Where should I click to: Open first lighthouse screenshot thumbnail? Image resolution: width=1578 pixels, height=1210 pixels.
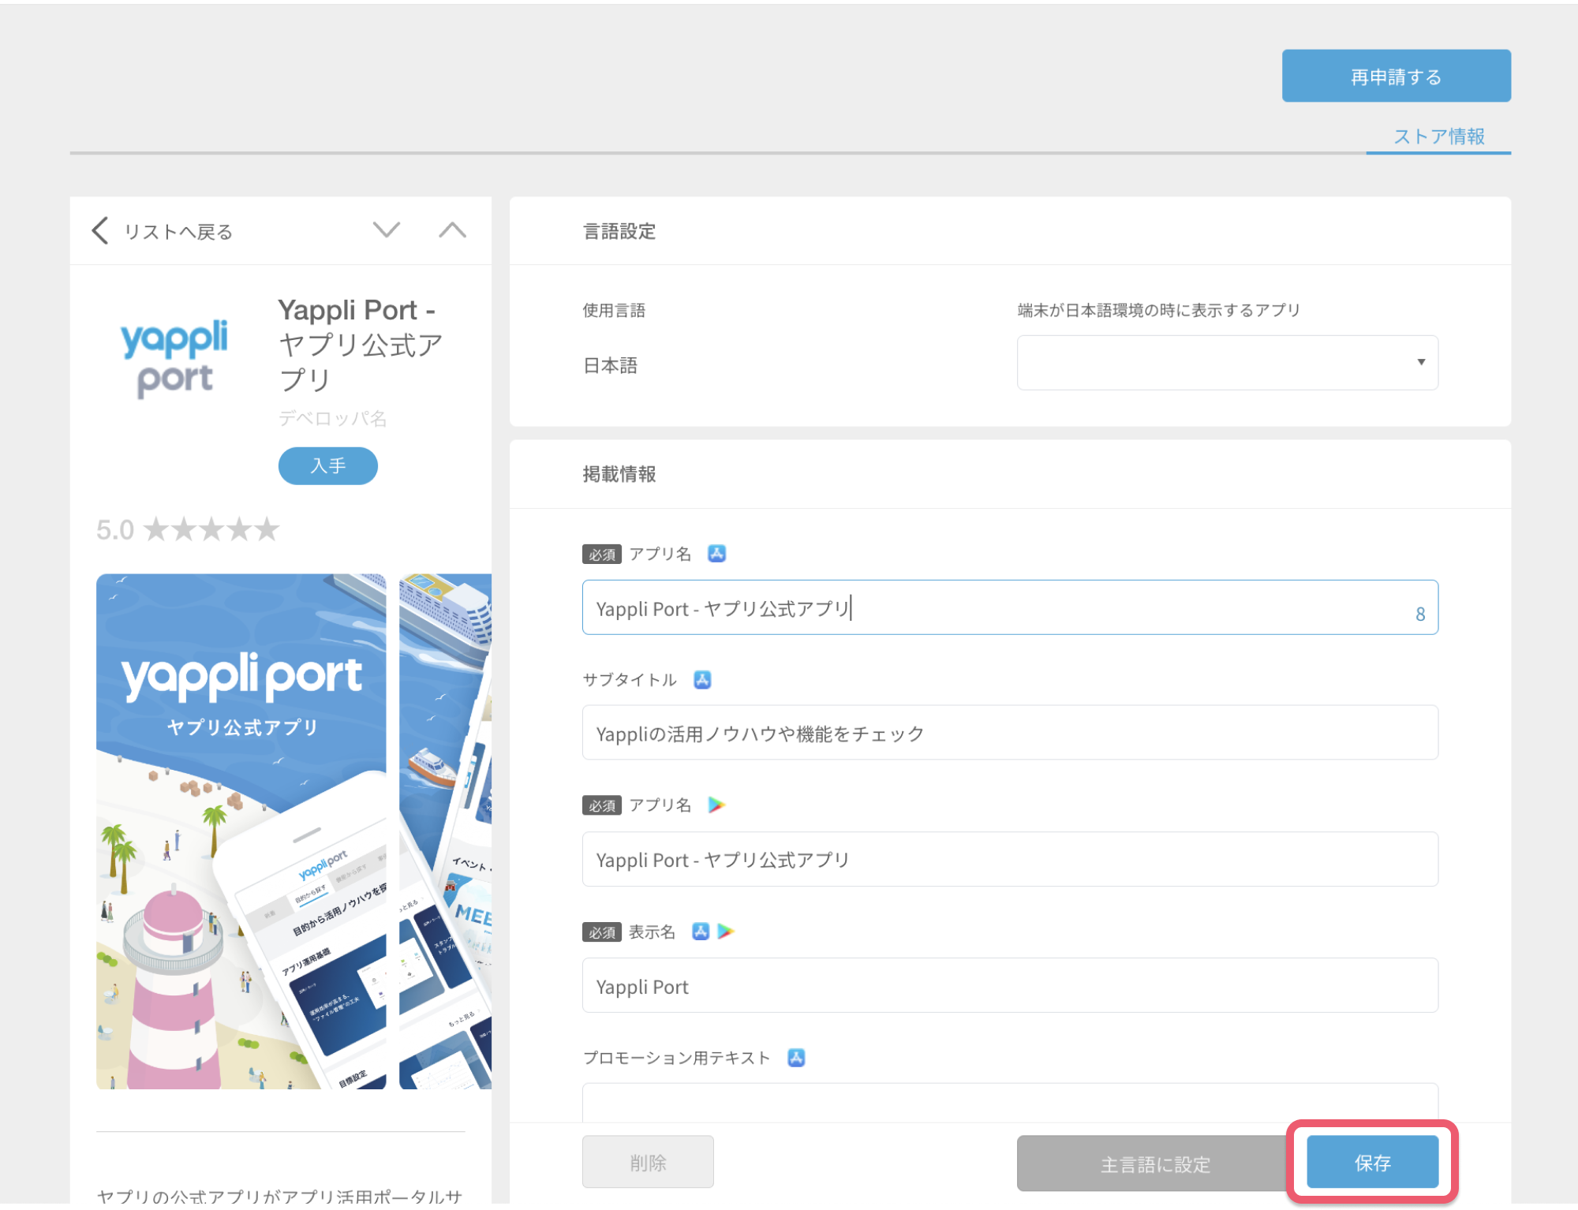pos(241,831)
